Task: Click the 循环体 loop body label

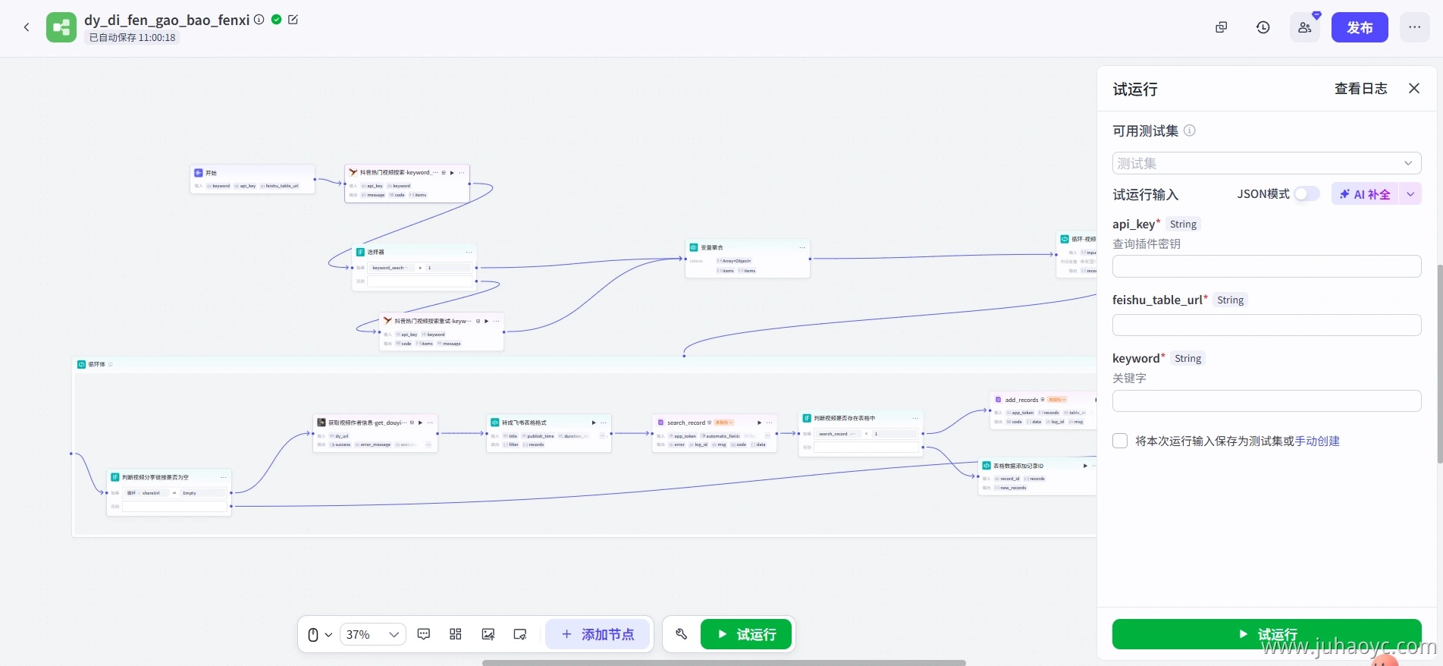Action: [x=96, y=364]
